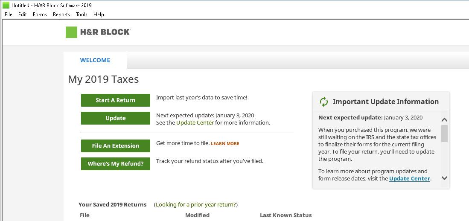Open the Edit menu
This screenshot has width=469, height=221.
click(23, 15)
